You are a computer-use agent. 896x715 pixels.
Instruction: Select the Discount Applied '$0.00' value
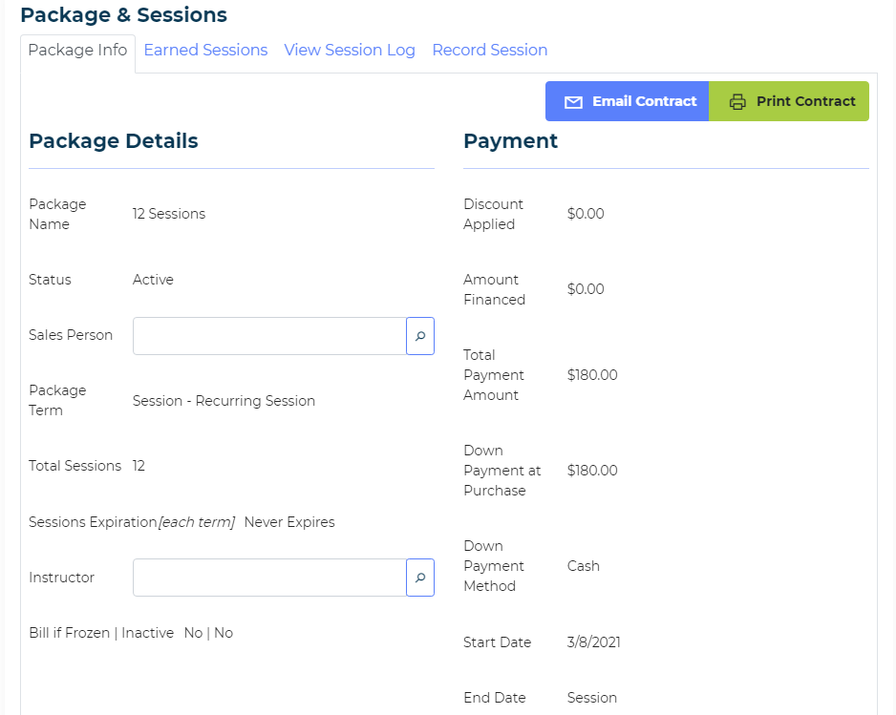[x=586, y=214]
